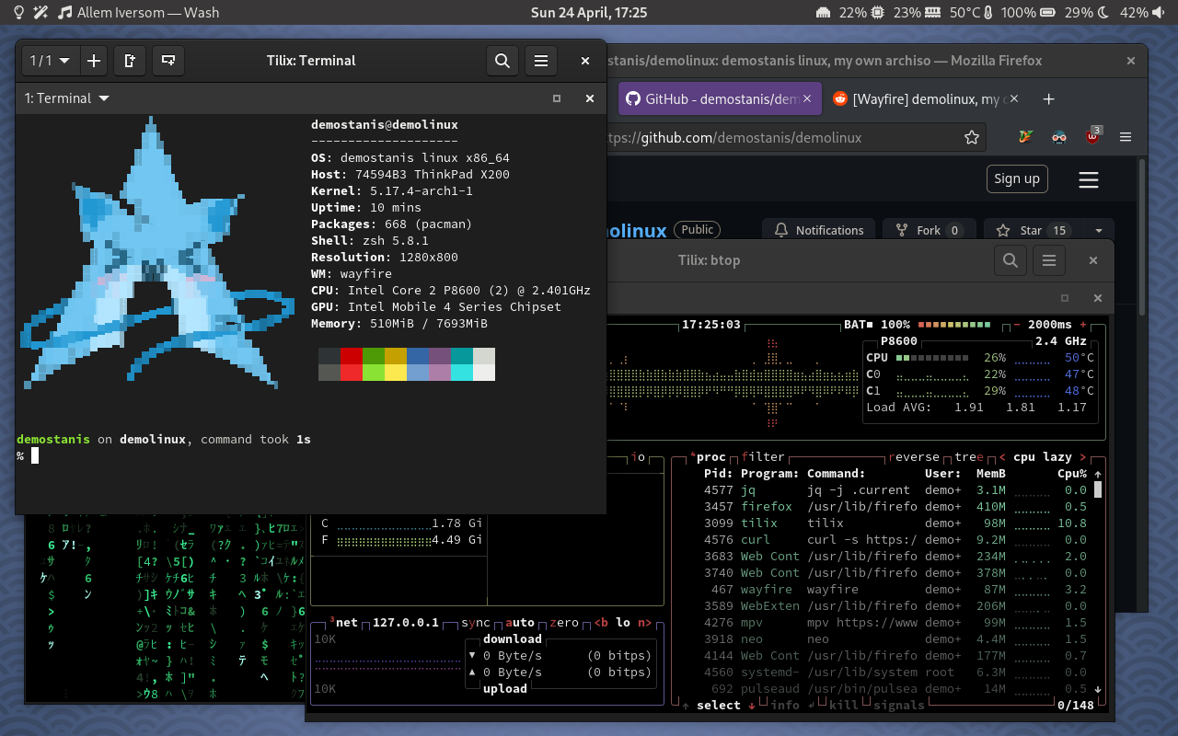1178x736 pixels.
Task: Expand the dropdown arrow beside Star
Action: tap(1099, 230)
